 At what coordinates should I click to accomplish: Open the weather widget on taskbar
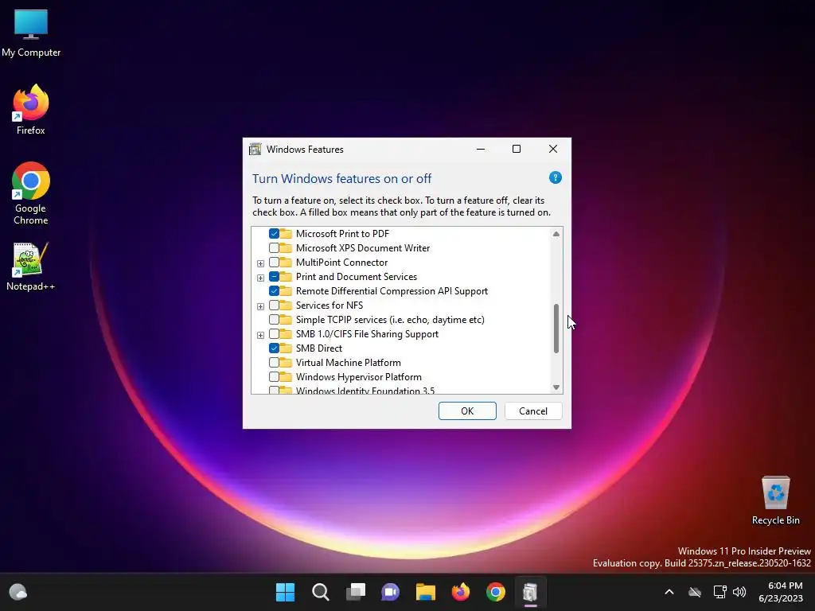tap(18, 592)
